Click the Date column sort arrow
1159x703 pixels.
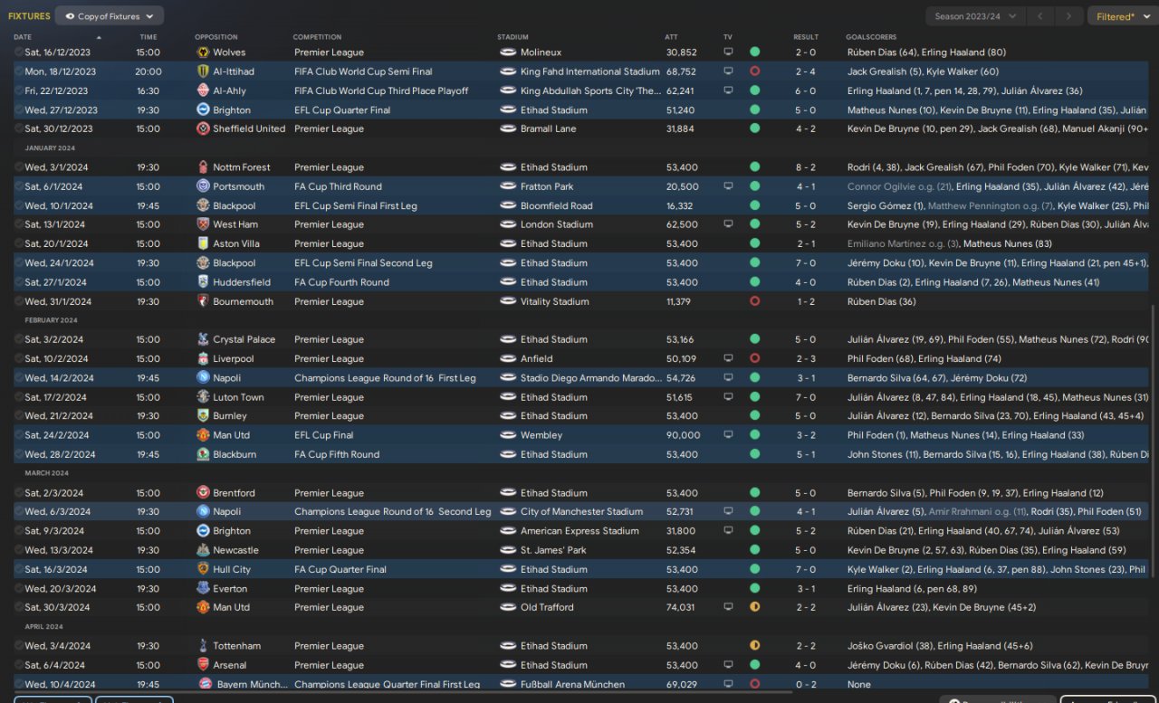pos(99,37)
